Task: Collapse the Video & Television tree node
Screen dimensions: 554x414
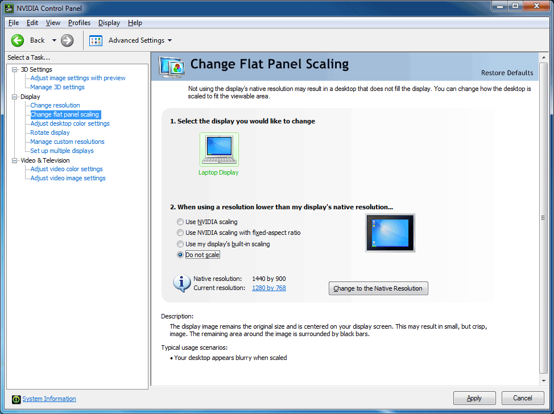Action: tap(14, 160)
